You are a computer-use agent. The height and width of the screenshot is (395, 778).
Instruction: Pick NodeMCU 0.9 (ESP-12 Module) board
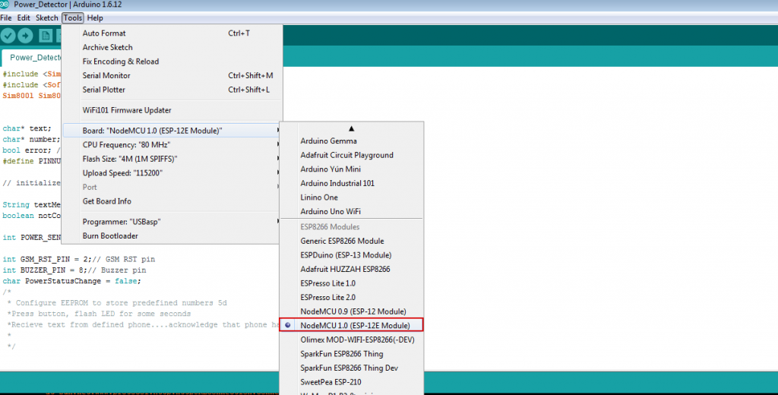(351, 311)
